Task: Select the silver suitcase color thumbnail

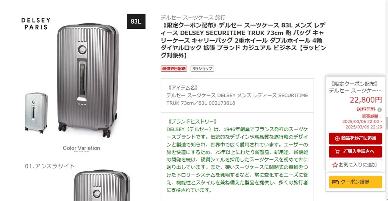Action: pyautogui.click(x=36, y=113)
